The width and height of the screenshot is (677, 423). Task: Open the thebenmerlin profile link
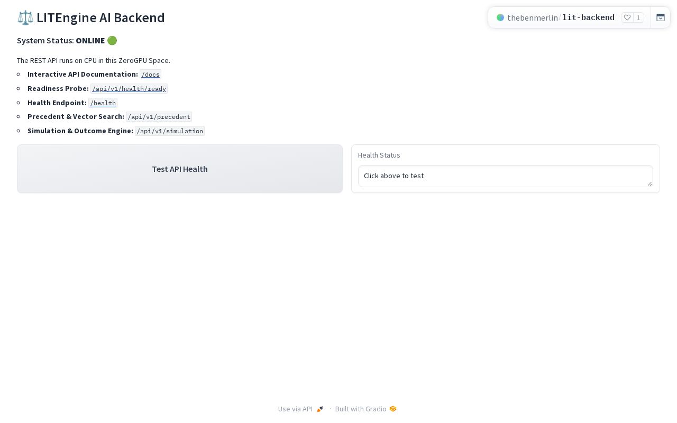pyautogui.click(x=532, y=17)
